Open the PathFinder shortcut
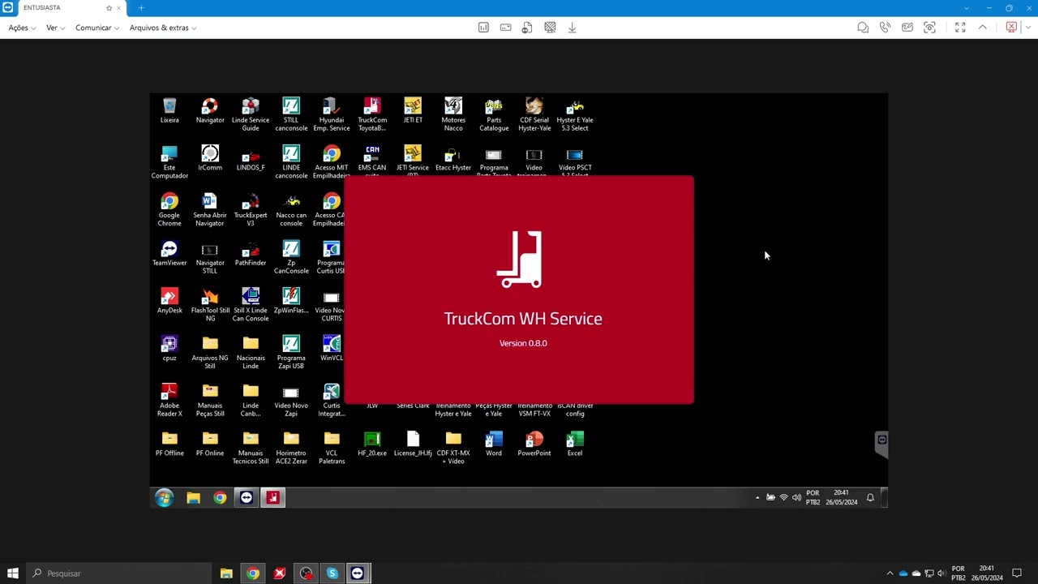This screenshot has width=1038, height=584. pos(251,253)
